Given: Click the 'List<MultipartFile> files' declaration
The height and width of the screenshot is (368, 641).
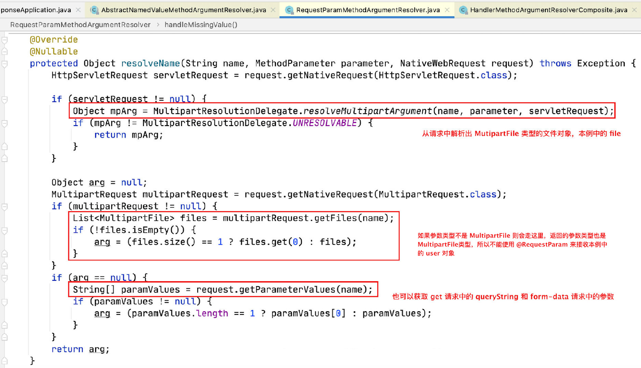Looking at the screenshot, I should tap(140, 218).
